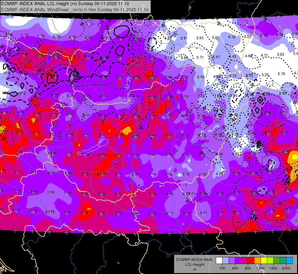Click the wind shear value 3.07
This screenshot has height=274, width=298.
[36, 133]
